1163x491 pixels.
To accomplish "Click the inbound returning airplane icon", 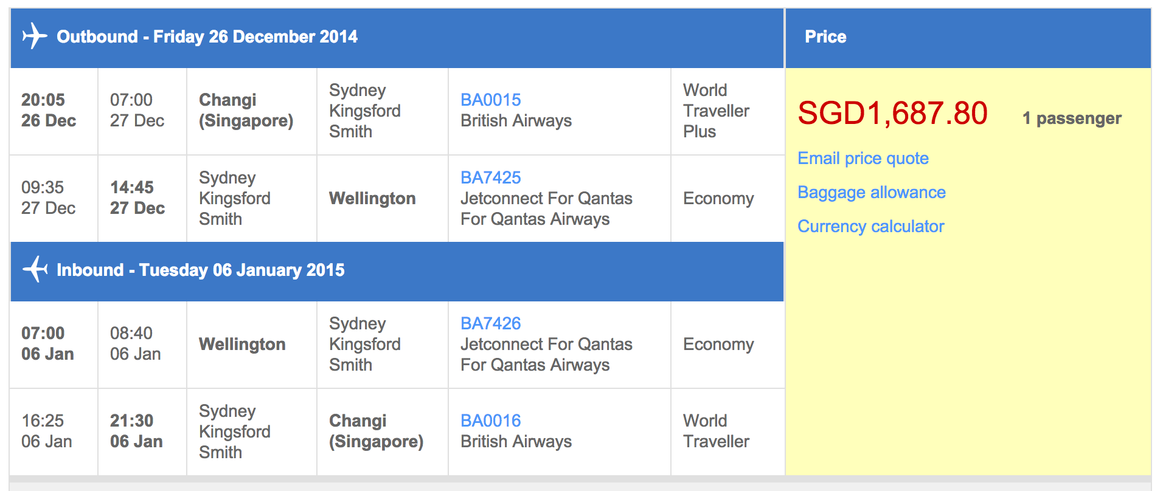I will point(35,269).
